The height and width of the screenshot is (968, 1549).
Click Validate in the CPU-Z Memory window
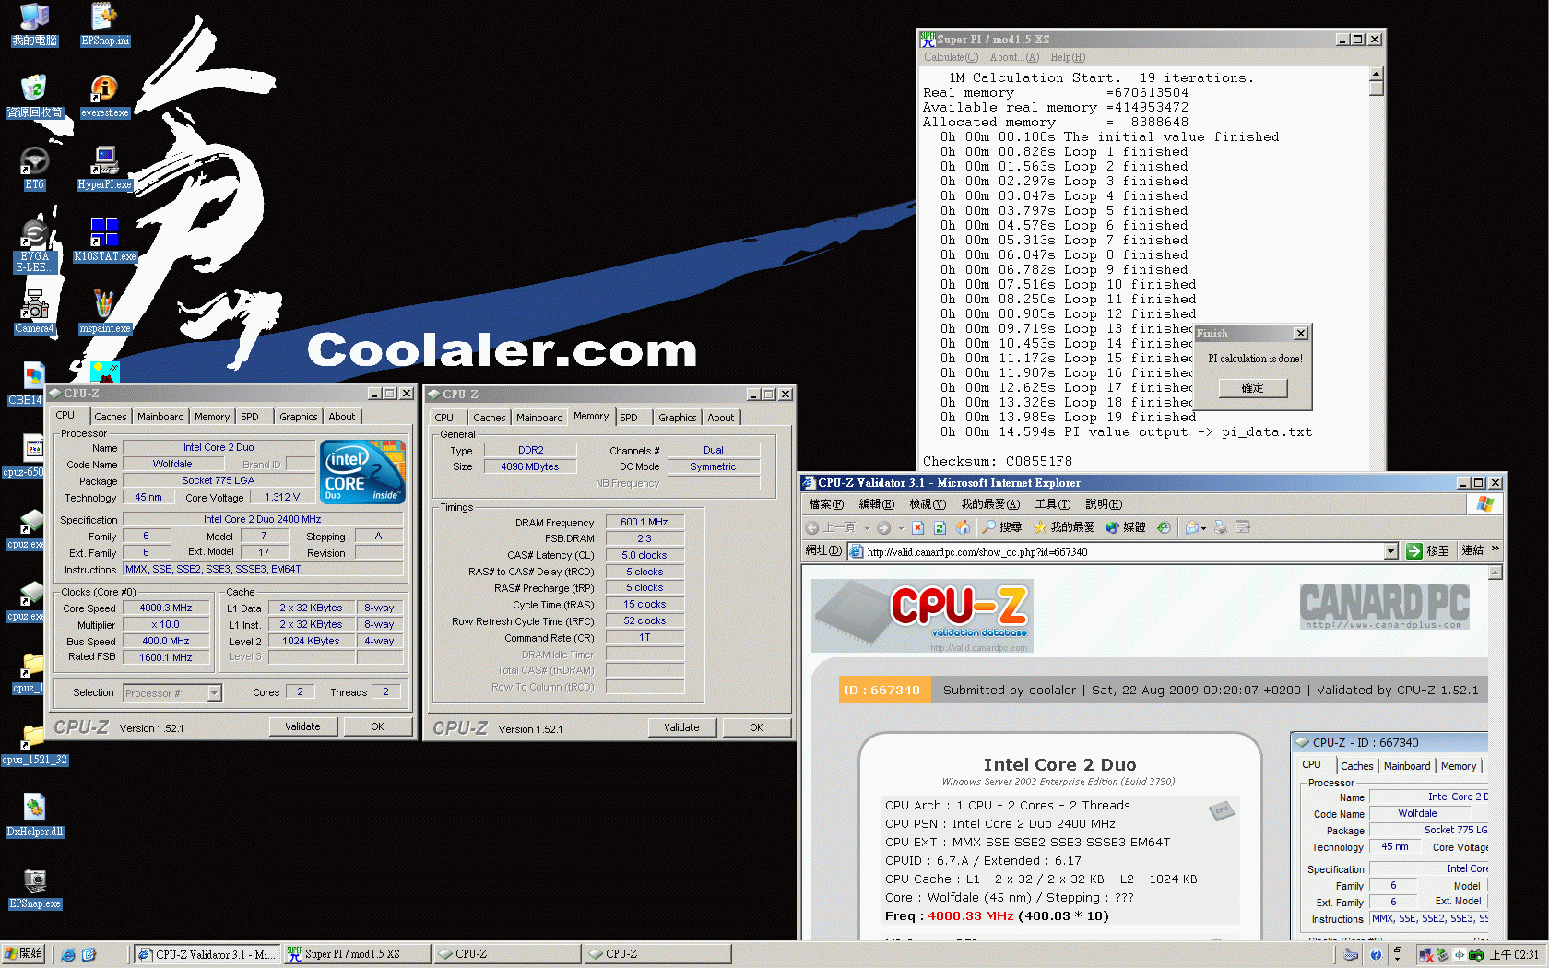[681, 727]
